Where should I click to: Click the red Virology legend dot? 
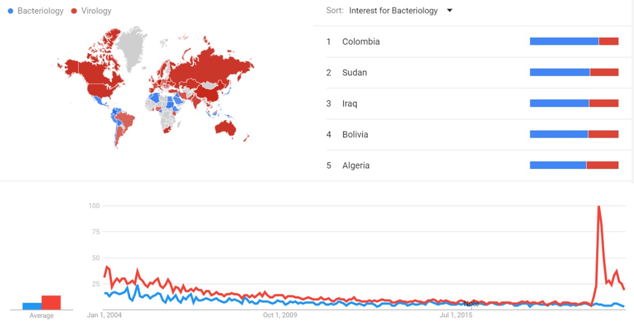(74, 11)
